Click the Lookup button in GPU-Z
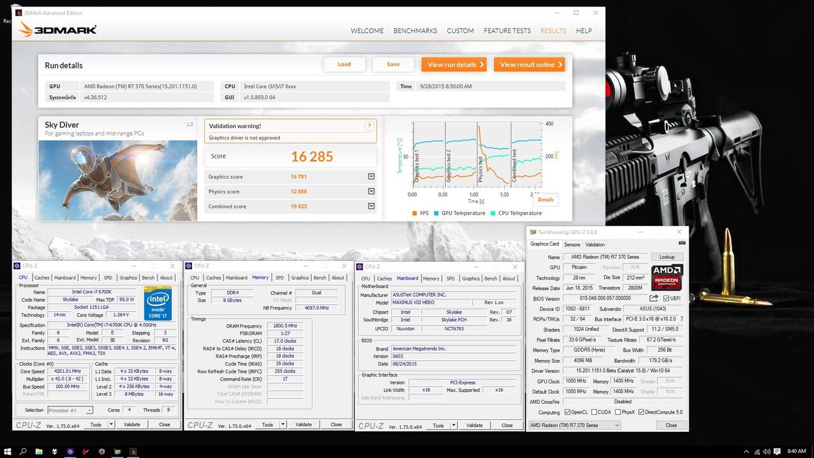 [x=667, y=257]
